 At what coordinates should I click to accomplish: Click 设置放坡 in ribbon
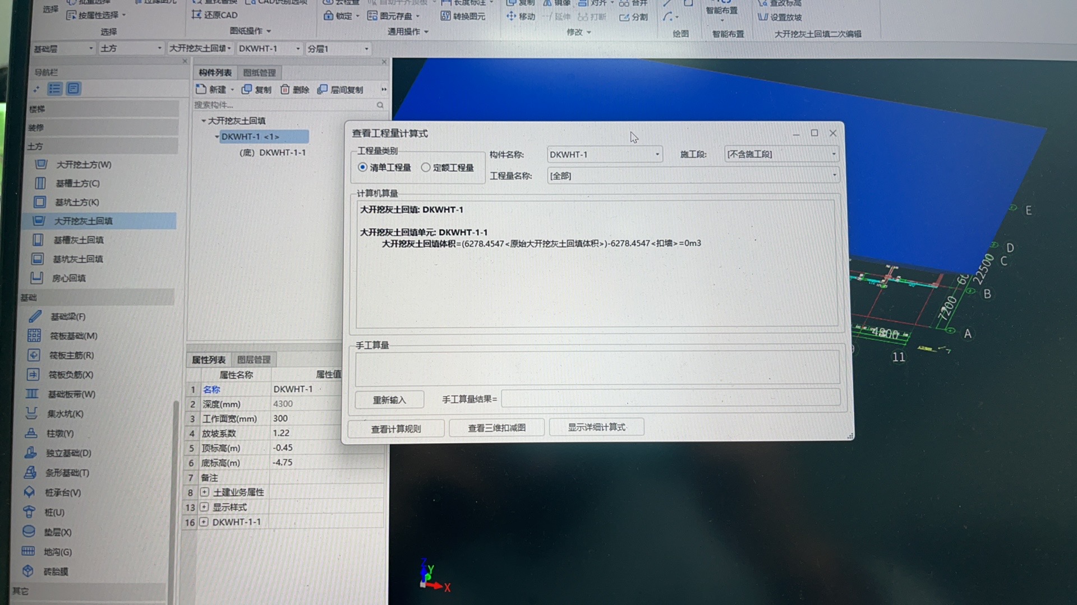[x=779, y=17]
